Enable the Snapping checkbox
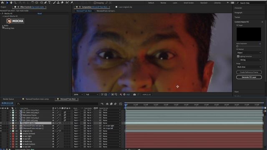Image resolution: width=267 pixels, height=150 pixels. click(95, 3)
